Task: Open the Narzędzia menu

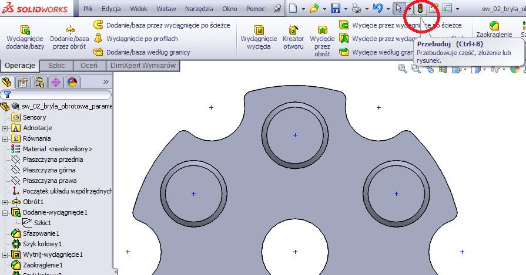Action: pos(199,9)
